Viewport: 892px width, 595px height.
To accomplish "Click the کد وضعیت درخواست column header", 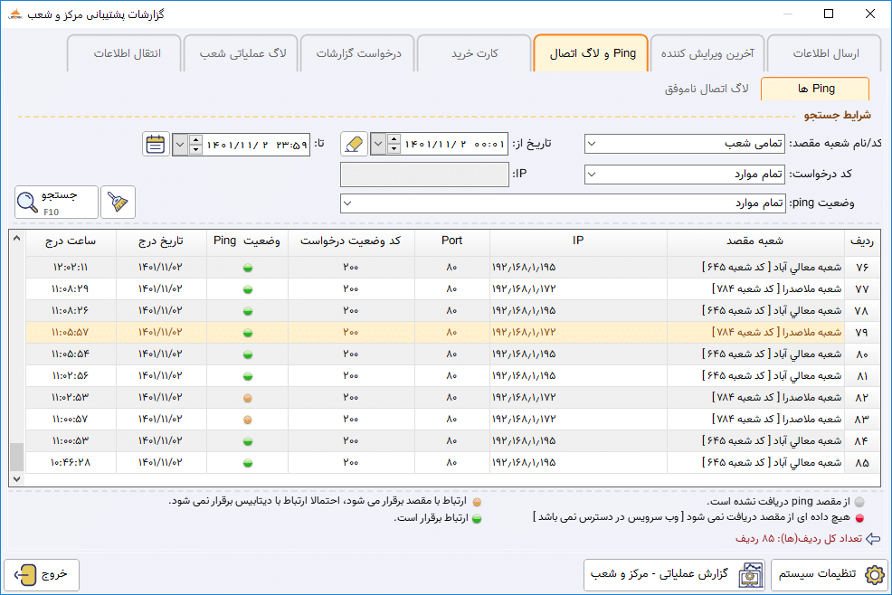I will (x=351, y=241).
